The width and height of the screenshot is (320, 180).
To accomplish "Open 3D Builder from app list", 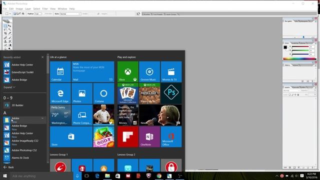I will 24,105.
